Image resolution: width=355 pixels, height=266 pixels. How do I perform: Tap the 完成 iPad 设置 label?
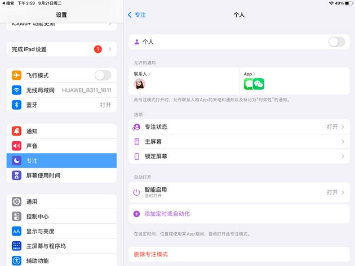(x=29, y=49)
